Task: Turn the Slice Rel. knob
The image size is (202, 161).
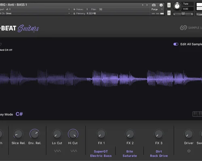Action: [x=18, y=134]
